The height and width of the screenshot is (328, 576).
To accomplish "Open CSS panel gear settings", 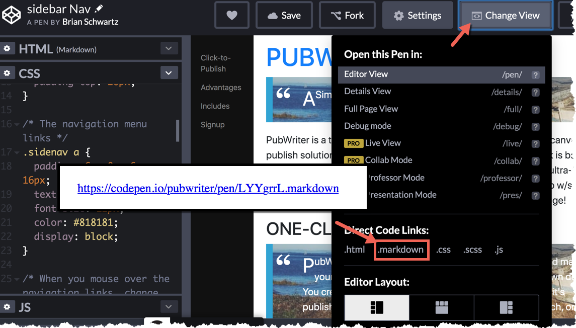I will click(7, 73).
